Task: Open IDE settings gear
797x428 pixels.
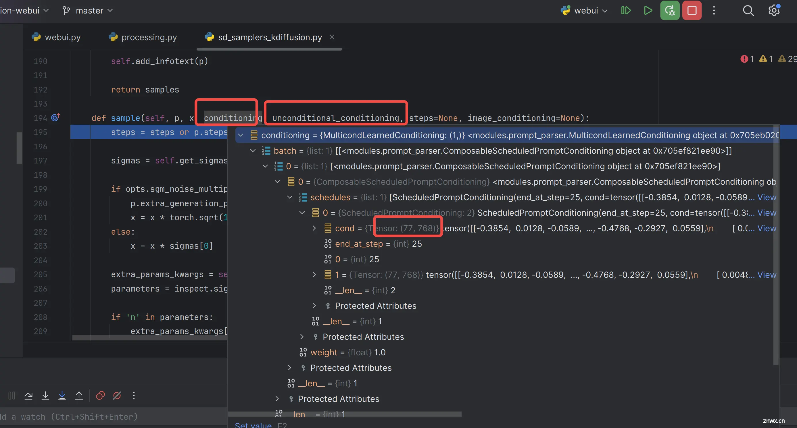Action: (774, 11)
